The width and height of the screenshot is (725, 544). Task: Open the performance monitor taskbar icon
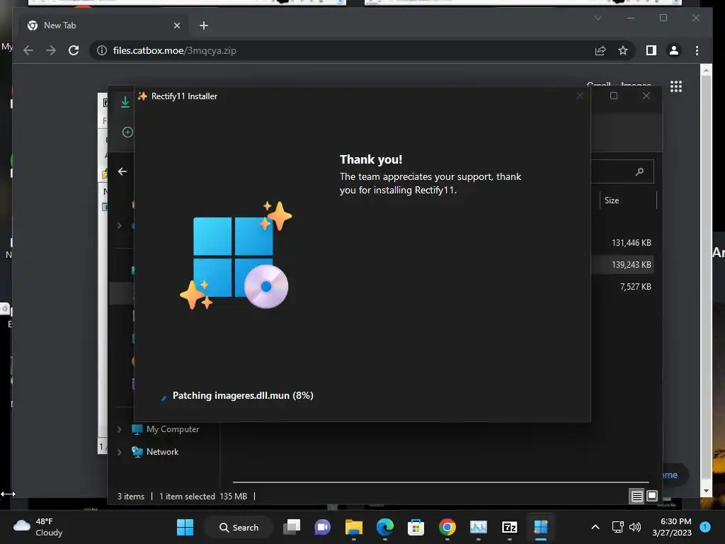point(478,527)
